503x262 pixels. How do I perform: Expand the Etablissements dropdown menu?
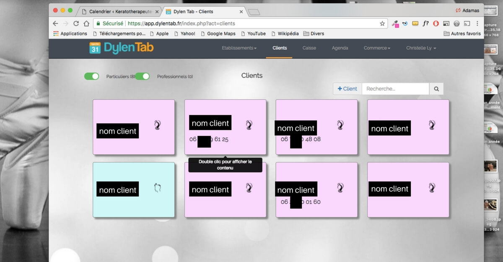pyautogui.click(x=239, y=48)
